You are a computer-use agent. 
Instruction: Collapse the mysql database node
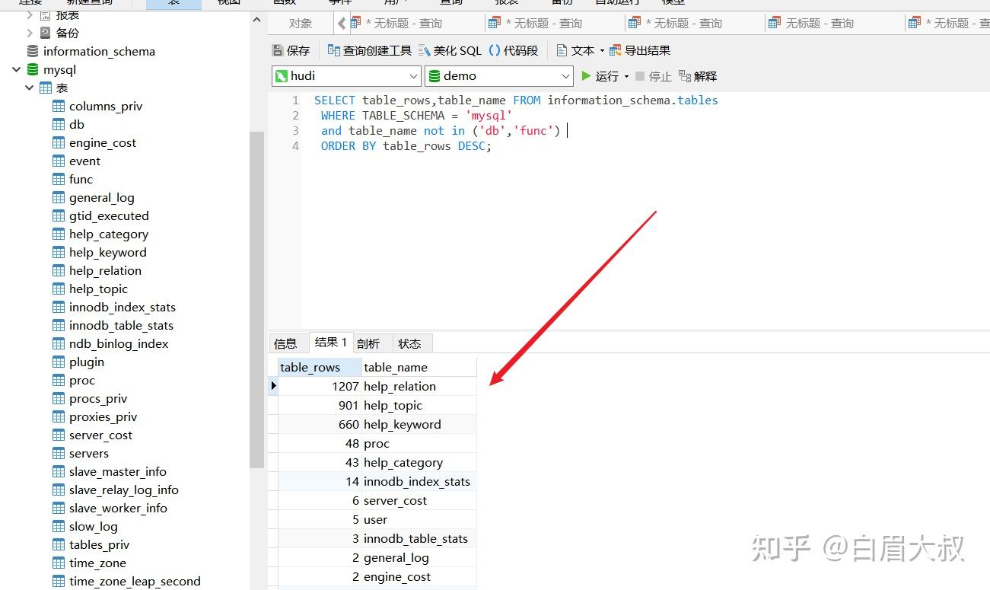point(17,69)
